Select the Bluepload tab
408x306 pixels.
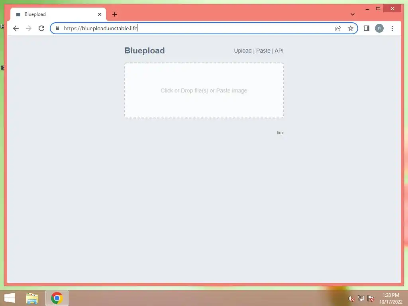[58, 14]
